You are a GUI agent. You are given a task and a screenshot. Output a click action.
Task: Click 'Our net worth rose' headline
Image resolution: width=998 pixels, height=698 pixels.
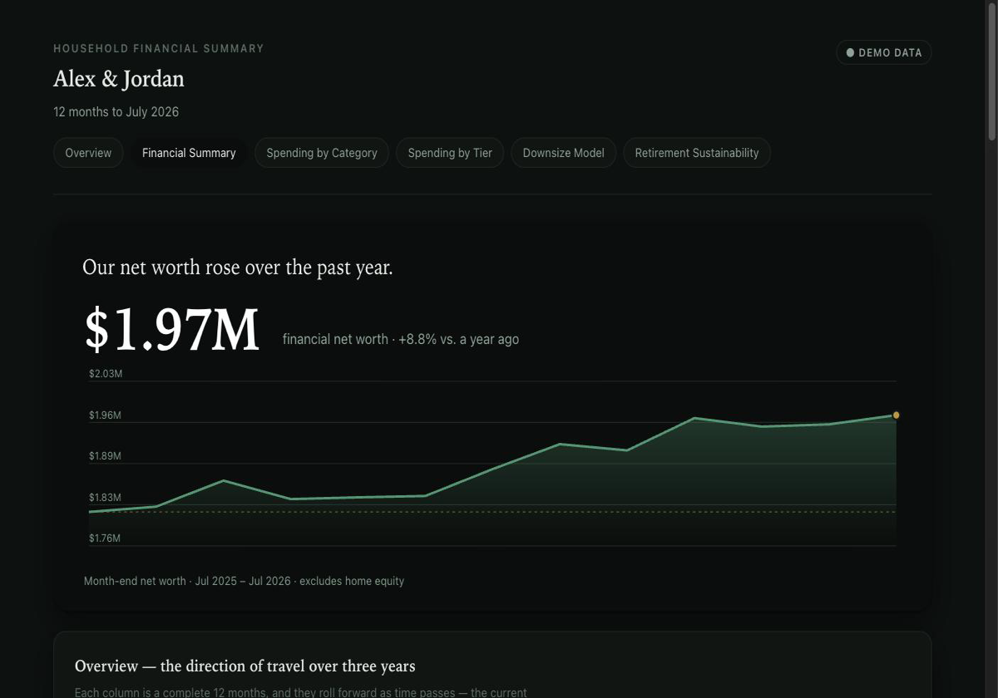pyautogui.click(x=238, y=268)
